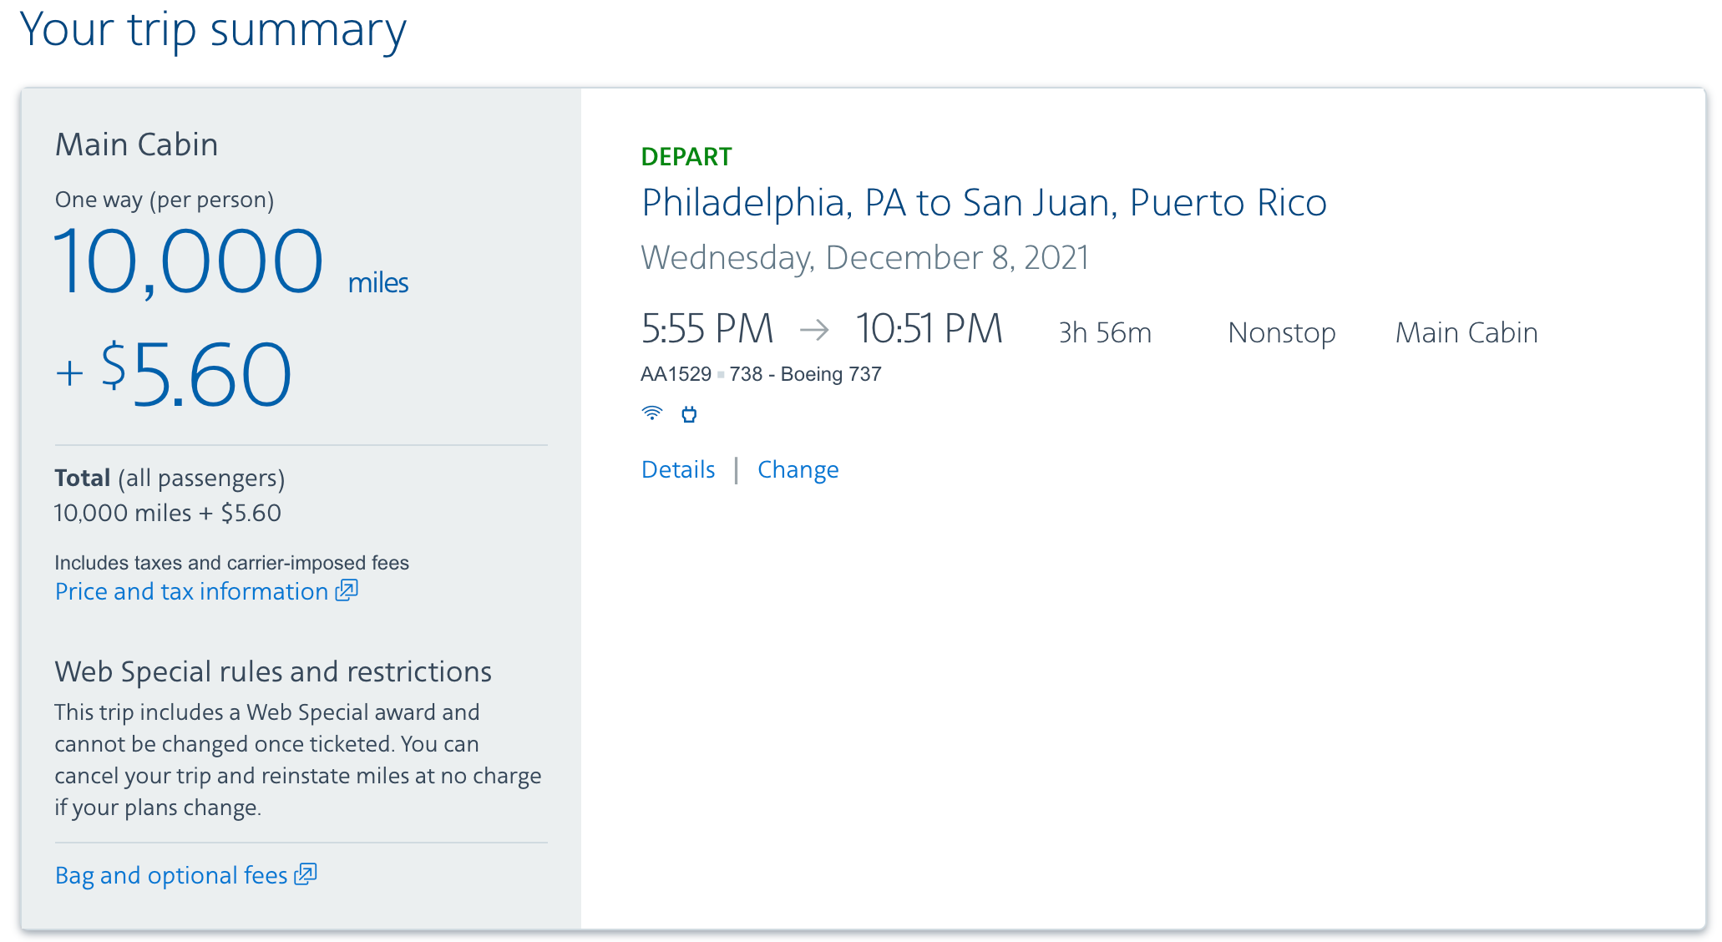
Task: Open Price and tax information link
Action: coord(191,591)
